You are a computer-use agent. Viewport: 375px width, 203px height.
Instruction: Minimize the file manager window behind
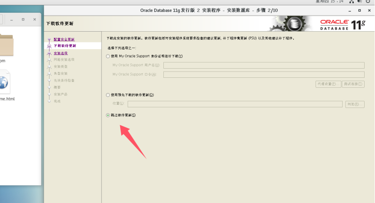[x=12, y=20]
